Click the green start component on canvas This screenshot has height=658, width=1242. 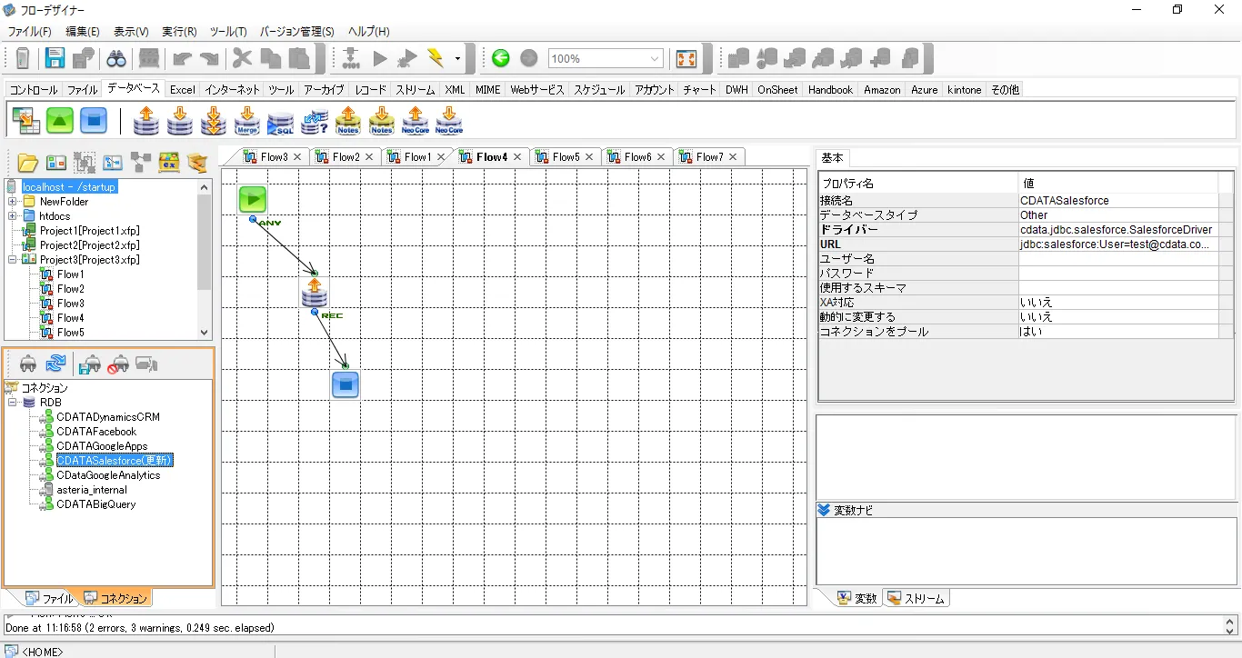(253, 199)
